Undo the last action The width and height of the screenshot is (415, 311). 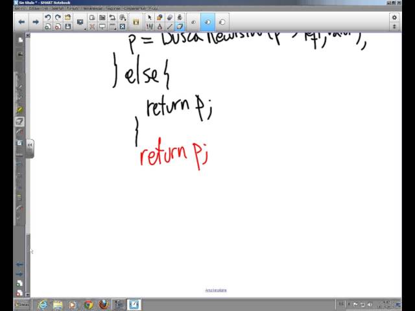pos(48,18)
